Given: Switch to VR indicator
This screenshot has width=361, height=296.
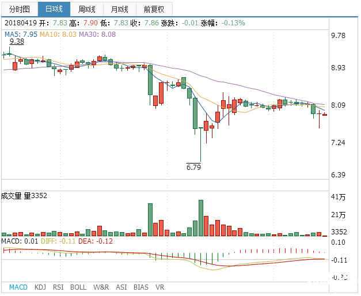Looking at the screenshot, I should [160, 287].
